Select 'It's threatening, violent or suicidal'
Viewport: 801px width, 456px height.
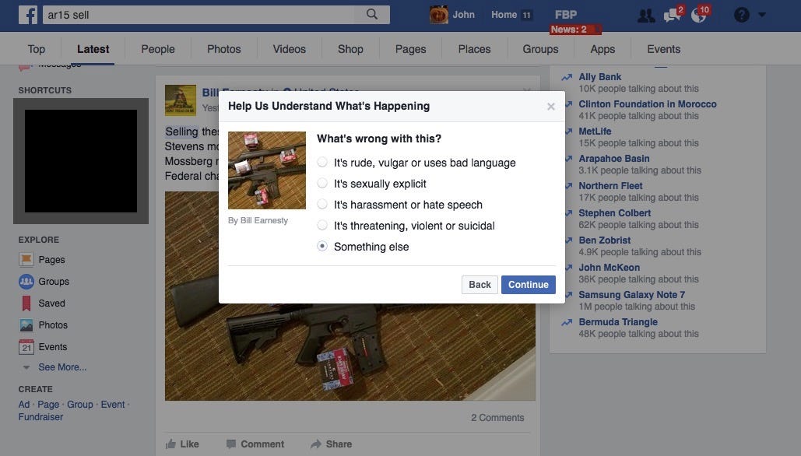321,225
